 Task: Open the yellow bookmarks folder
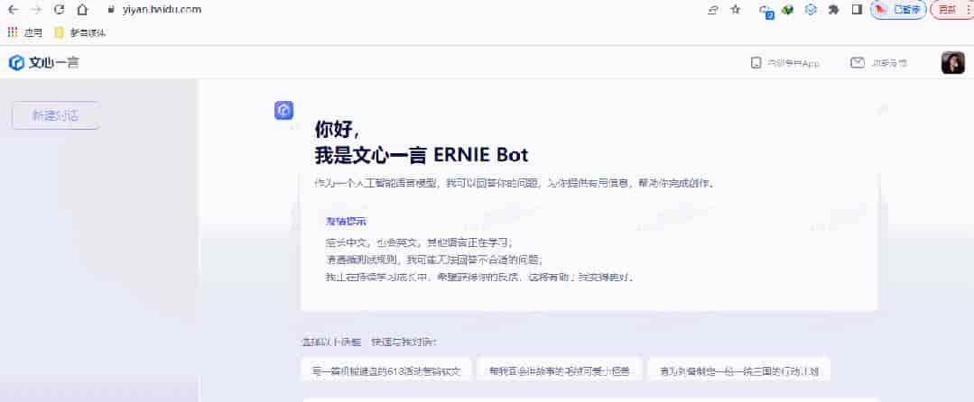pyautogui.click(x=80, y=32)
